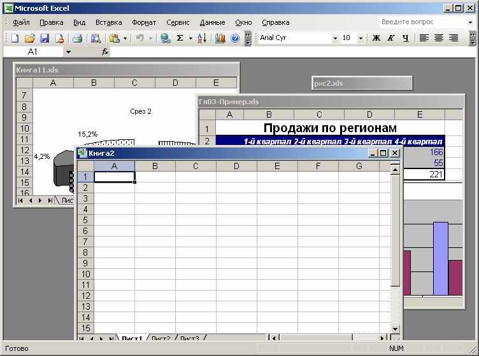Click the Microsoft Excel application icon

[x=9, y=8]
